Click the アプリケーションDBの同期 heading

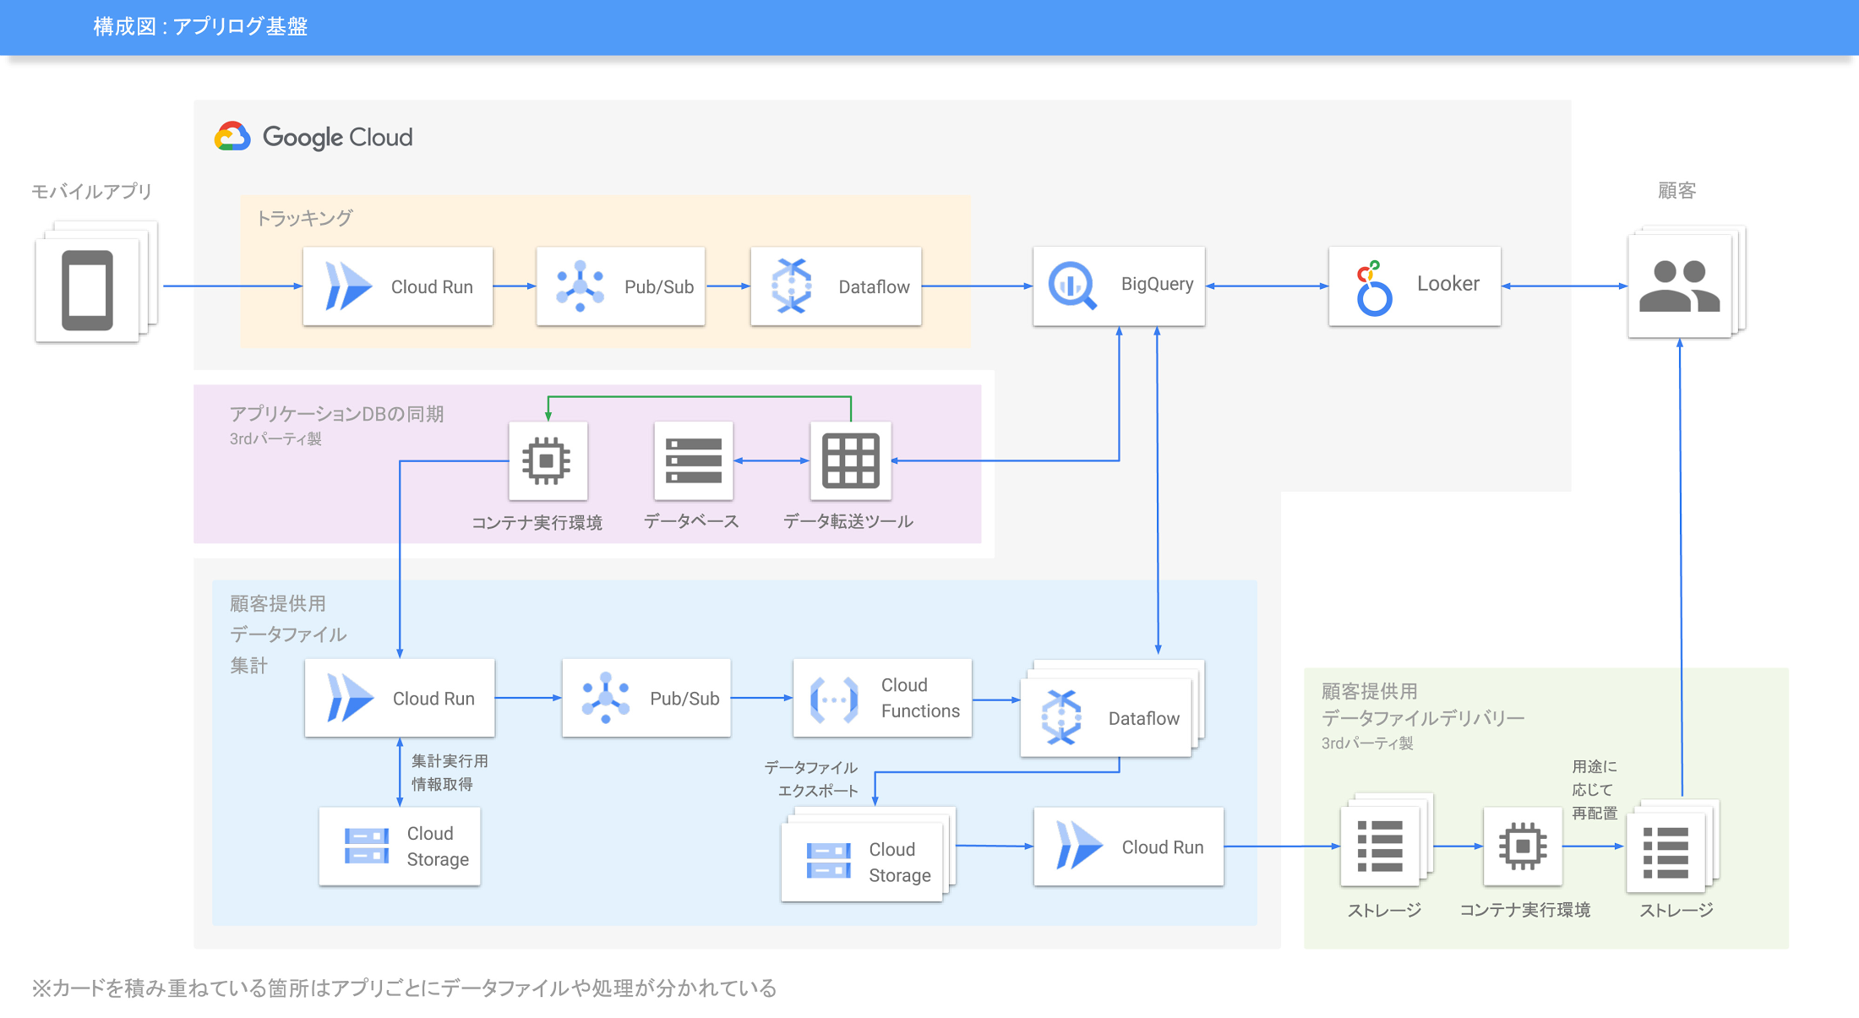tap(336, 414)
